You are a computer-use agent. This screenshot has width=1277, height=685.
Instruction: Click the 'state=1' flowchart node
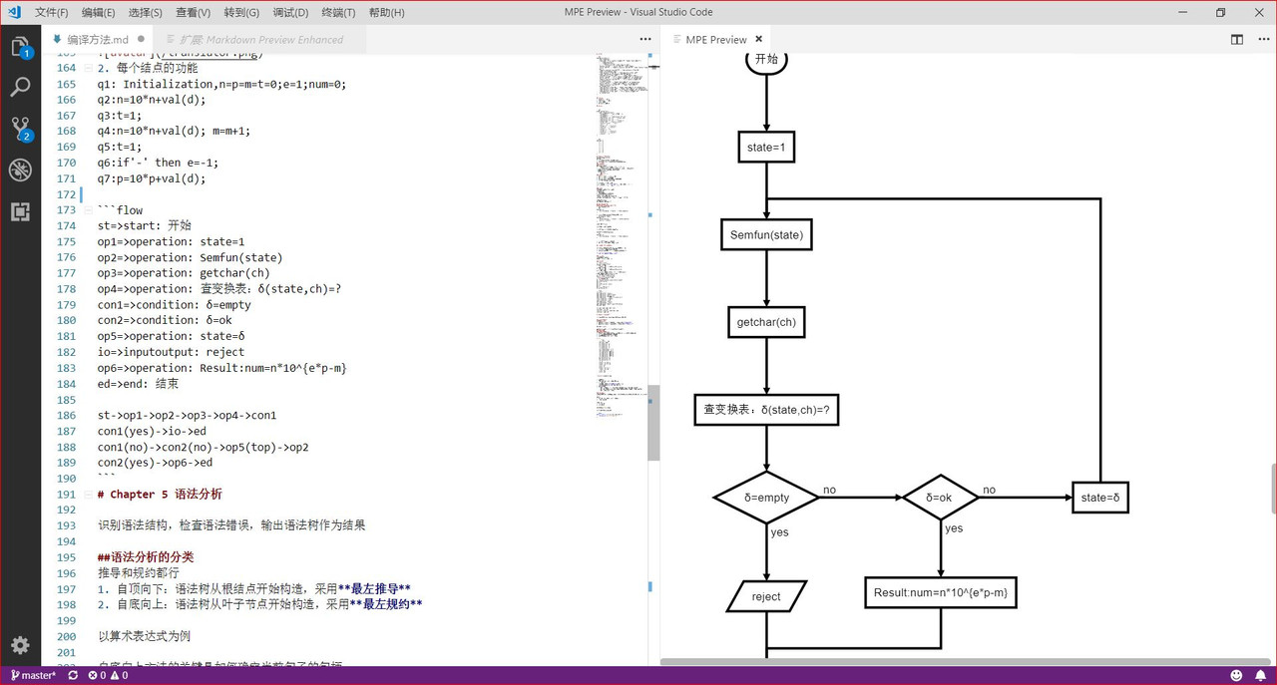click(x=766, y=148)
